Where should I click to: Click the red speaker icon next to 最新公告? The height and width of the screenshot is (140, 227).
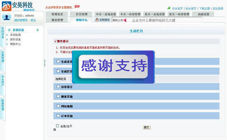tap(125, 20)
